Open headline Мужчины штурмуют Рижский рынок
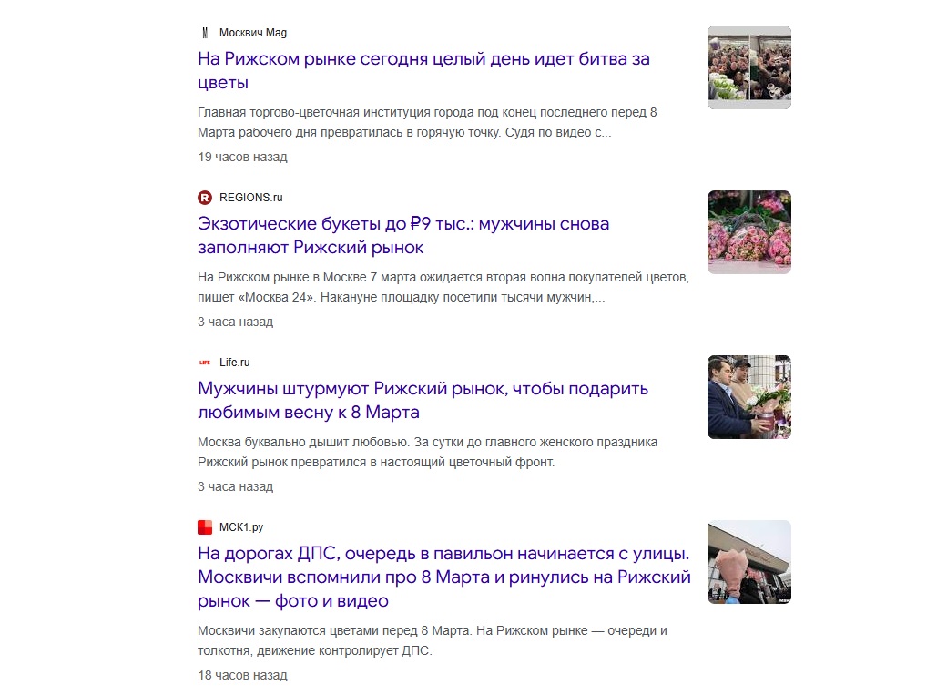Image resolution: width=947 pixels, height=695 pixels. pos(423,400)
